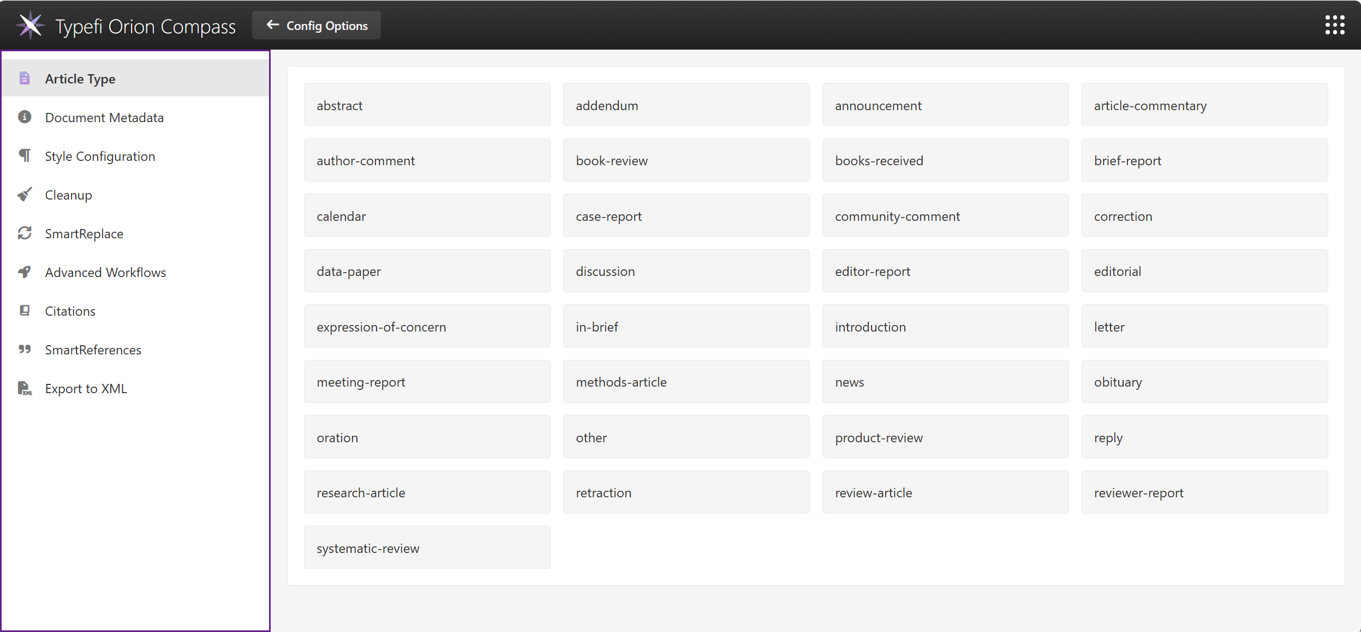This screenshot has width=1361, height=632.
Task: Go back using the Config Options arrow
Action: [x=272, y=25]
